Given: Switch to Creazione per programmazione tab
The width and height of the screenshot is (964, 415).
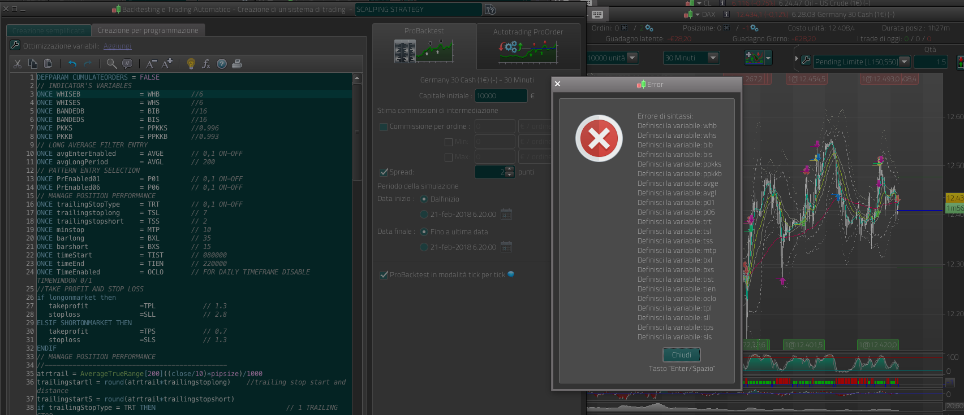Looking at the screenshot, I should click(x=148, y=30).
